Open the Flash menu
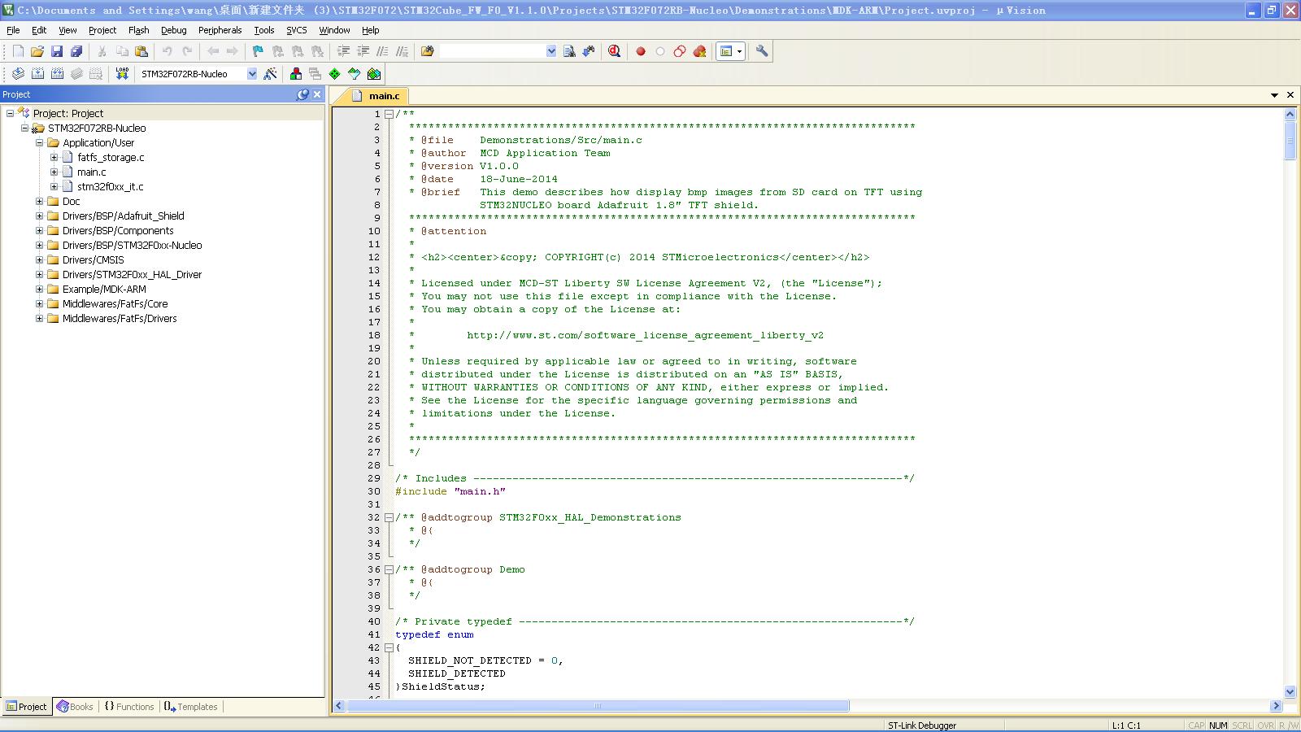 click(139, 30)
